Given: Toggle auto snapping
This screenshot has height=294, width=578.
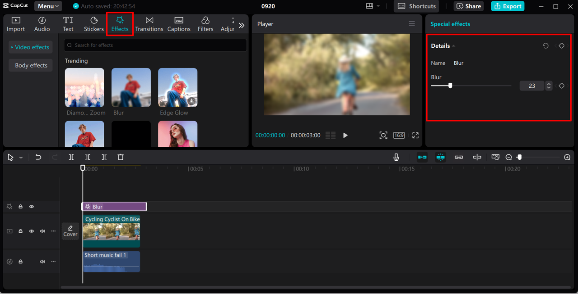Looking at the screenshot, I should click(440, 157).
